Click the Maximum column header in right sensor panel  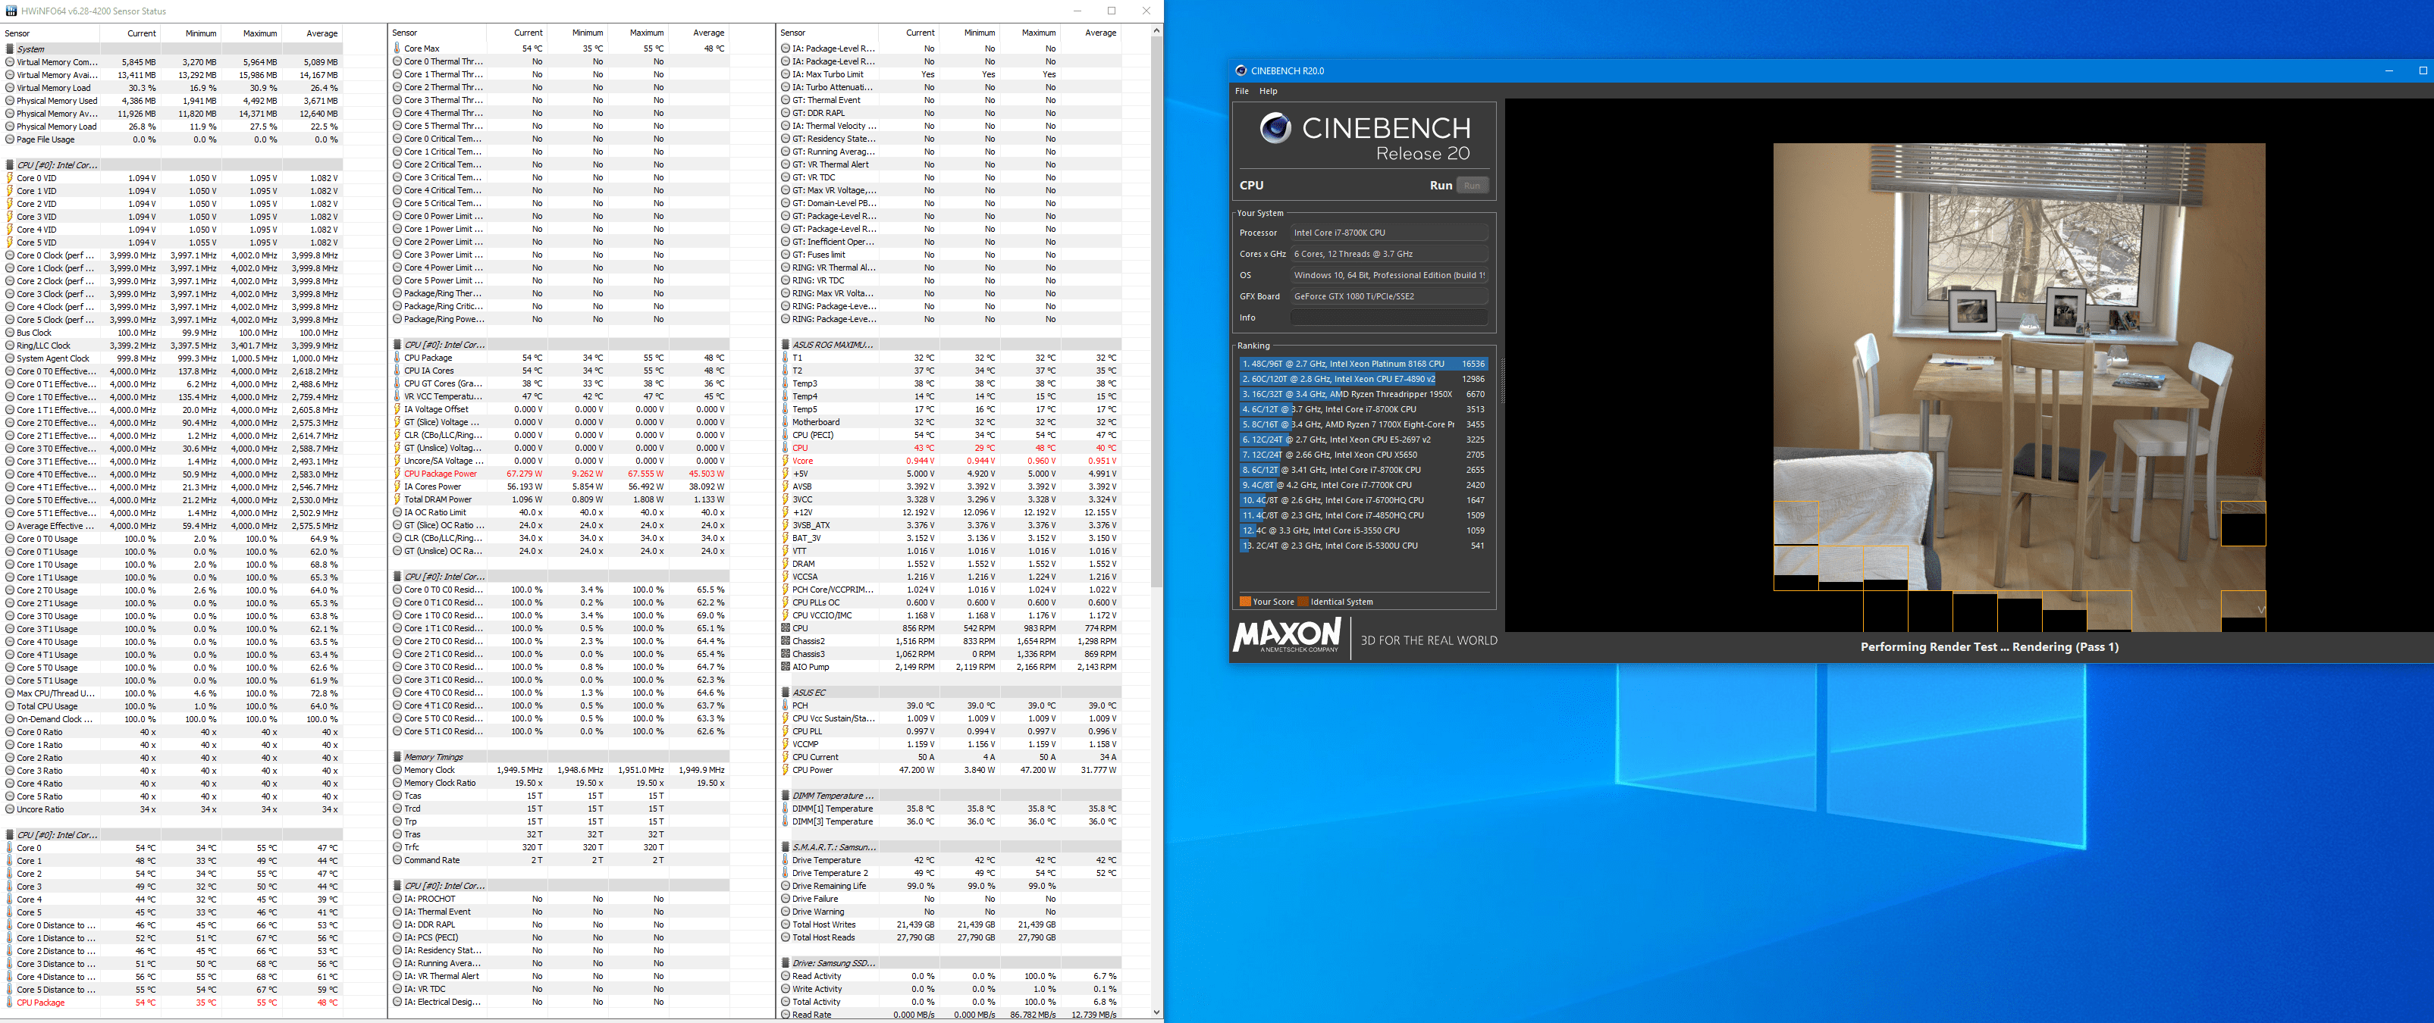[1038, 32]
